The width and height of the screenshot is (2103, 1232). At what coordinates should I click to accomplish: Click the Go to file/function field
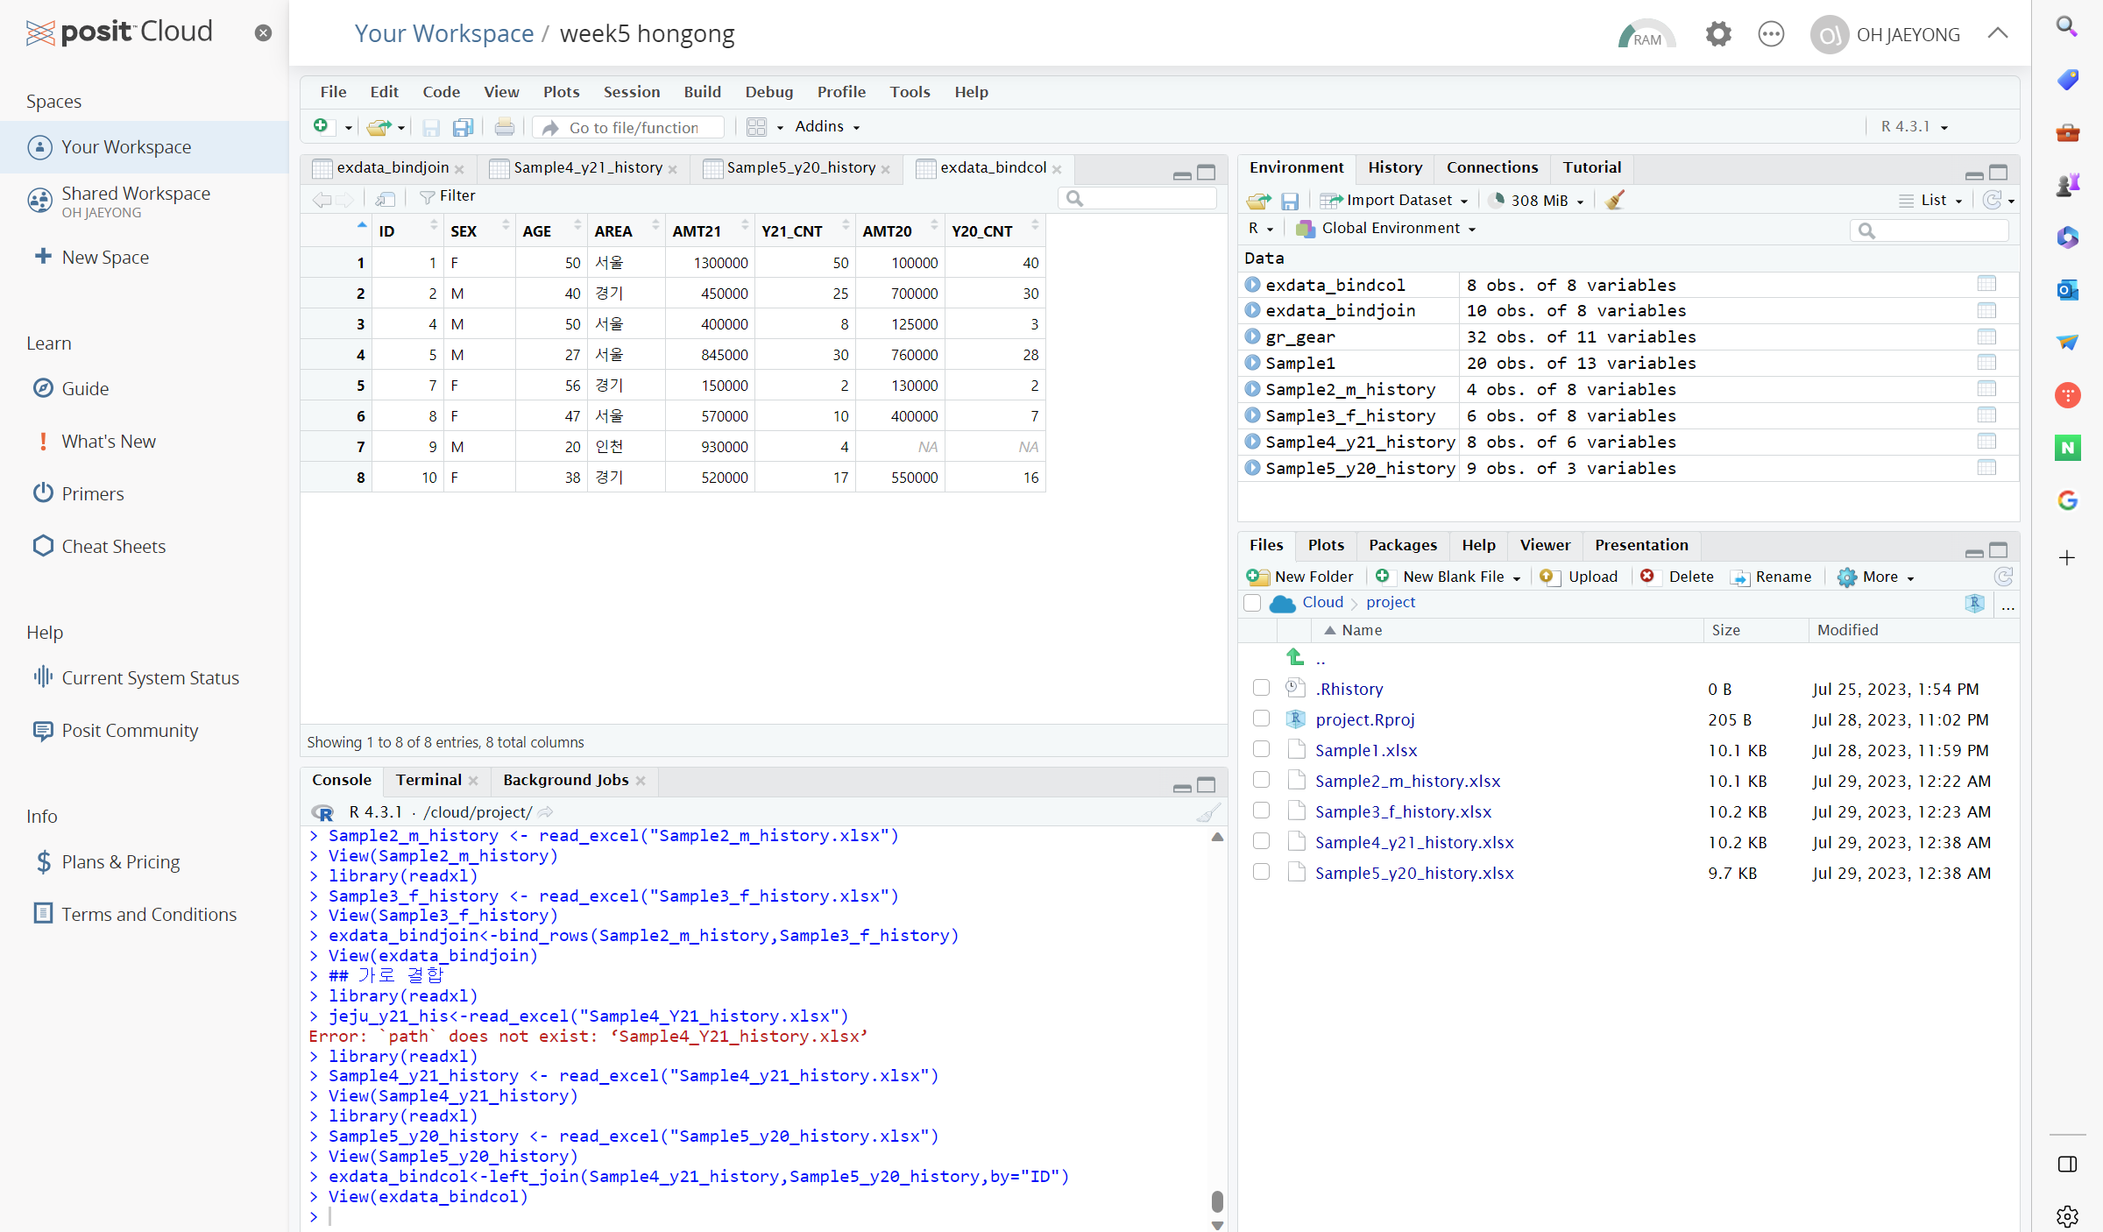633,128
